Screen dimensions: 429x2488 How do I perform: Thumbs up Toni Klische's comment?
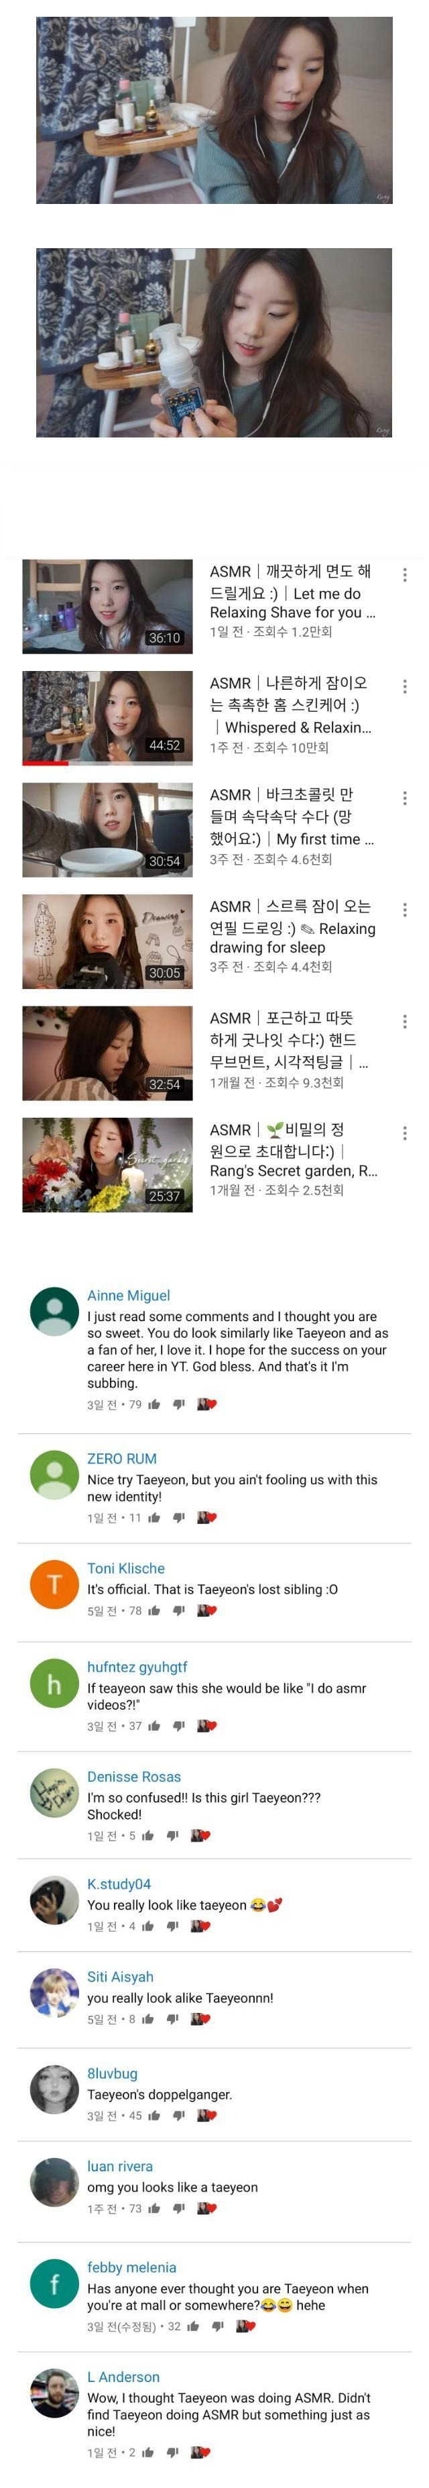[154, 1610]
